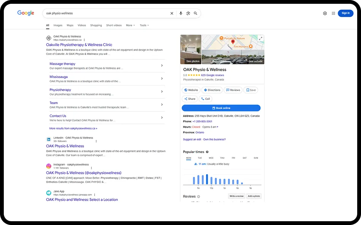This screenshot has width=361, height=225.
Task: Open the Massage therapy sitelink arrow
Action: point(162,66)
